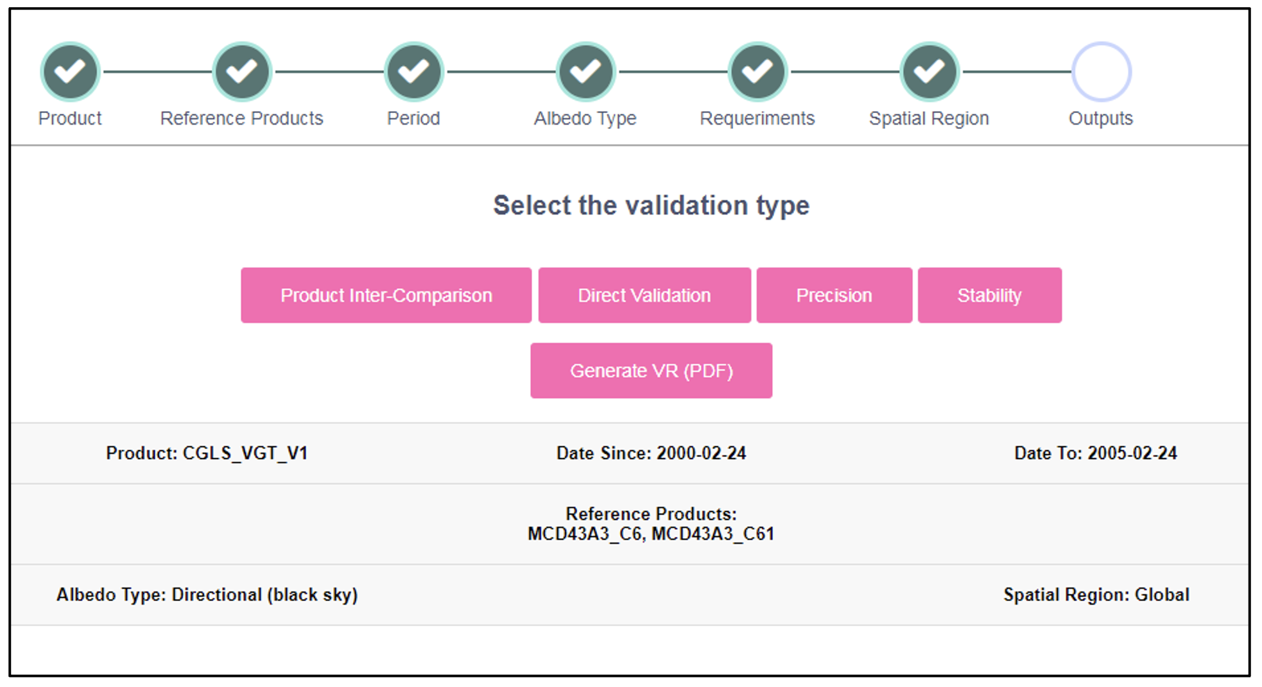This screenshot has height=687, width=1262.
Task: Click the Period step checkmark icon
Action: click(413, 72)
